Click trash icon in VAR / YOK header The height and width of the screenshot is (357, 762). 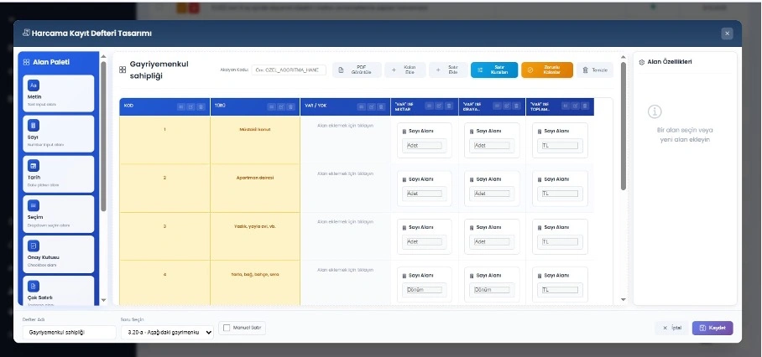pyautogui.click(x=381, y=106)
